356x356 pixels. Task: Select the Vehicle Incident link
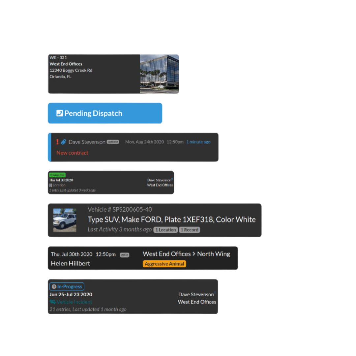tap(74, 302)
